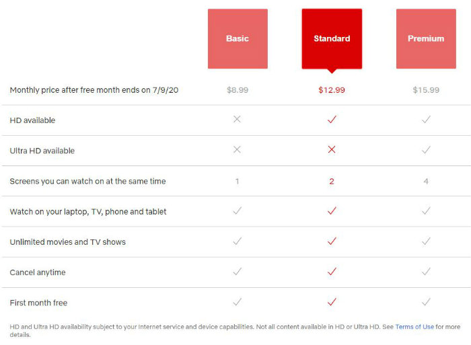Click the Premium plan screen count 4
The width and height of the screenshot is (471, 345).
tap(426, 182)
